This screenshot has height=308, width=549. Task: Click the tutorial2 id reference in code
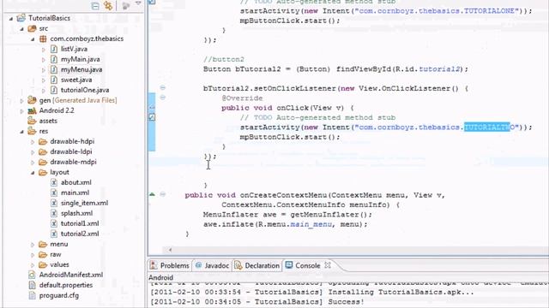pos(440,68)
